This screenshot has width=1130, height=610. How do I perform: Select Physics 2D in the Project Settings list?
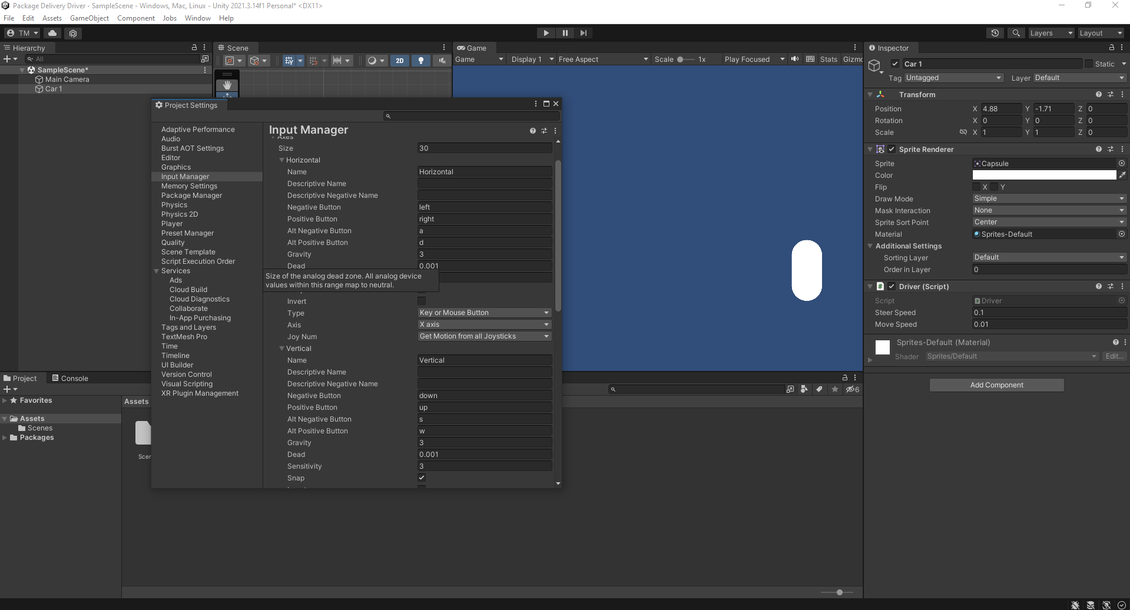click(x=180, y=214)
